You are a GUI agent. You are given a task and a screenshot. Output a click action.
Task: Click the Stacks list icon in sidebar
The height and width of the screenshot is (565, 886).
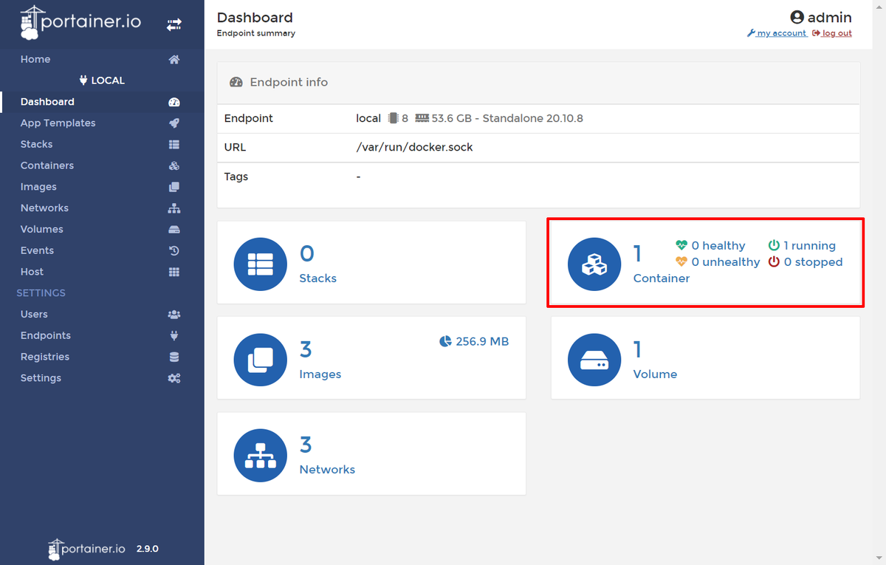[x=174, y=145]
